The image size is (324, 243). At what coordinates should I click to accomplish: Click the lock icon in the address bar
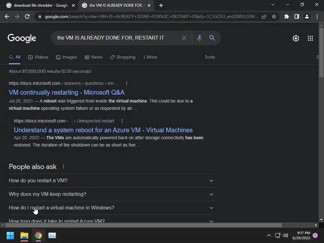(x=40, y=16)
